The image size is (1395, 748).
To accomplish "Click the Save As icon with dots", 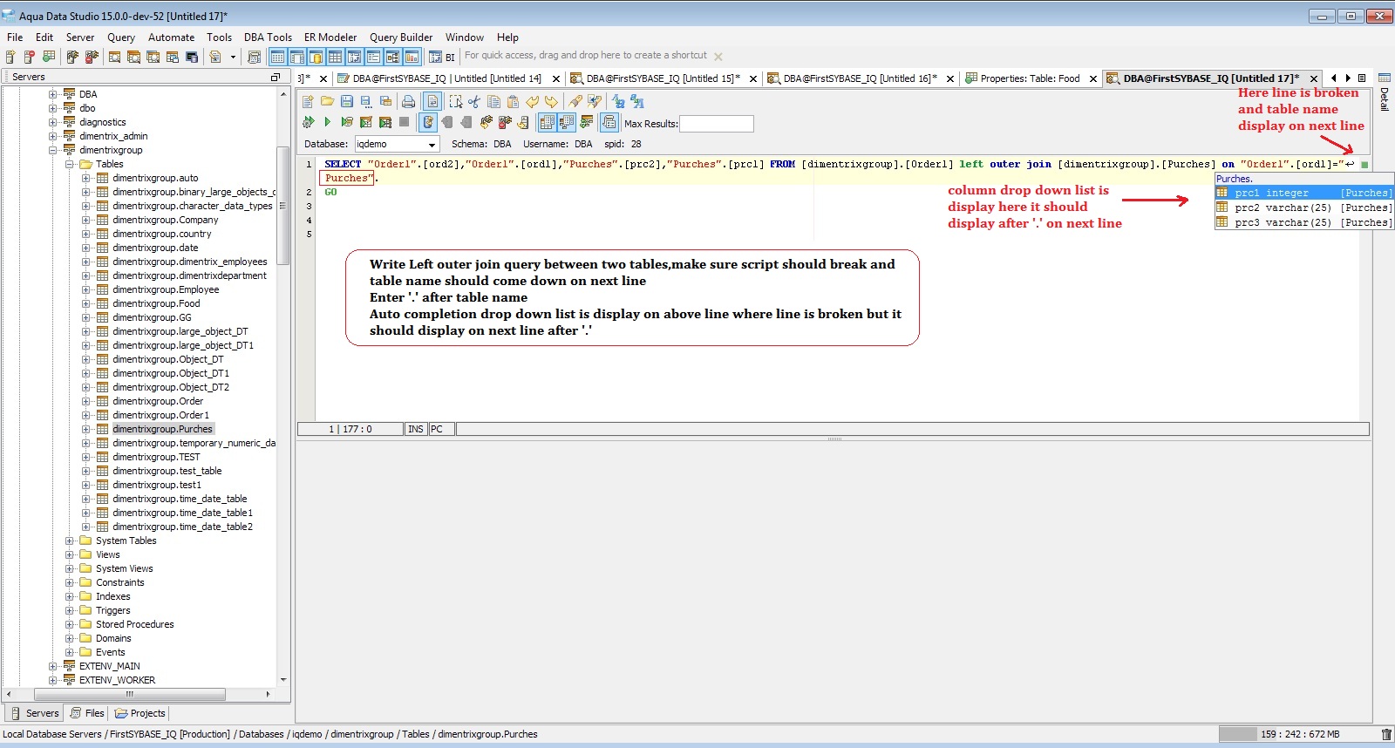I will click(x=365, y=101).
